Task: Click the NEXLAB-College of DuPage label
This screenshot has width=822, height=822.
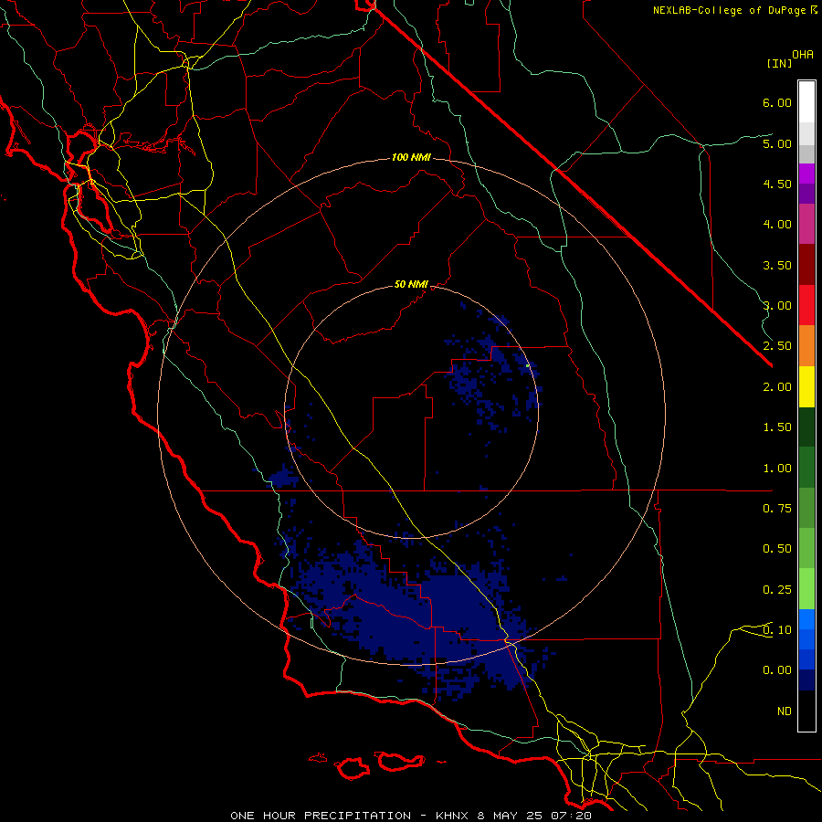Action: click(730, 10)
